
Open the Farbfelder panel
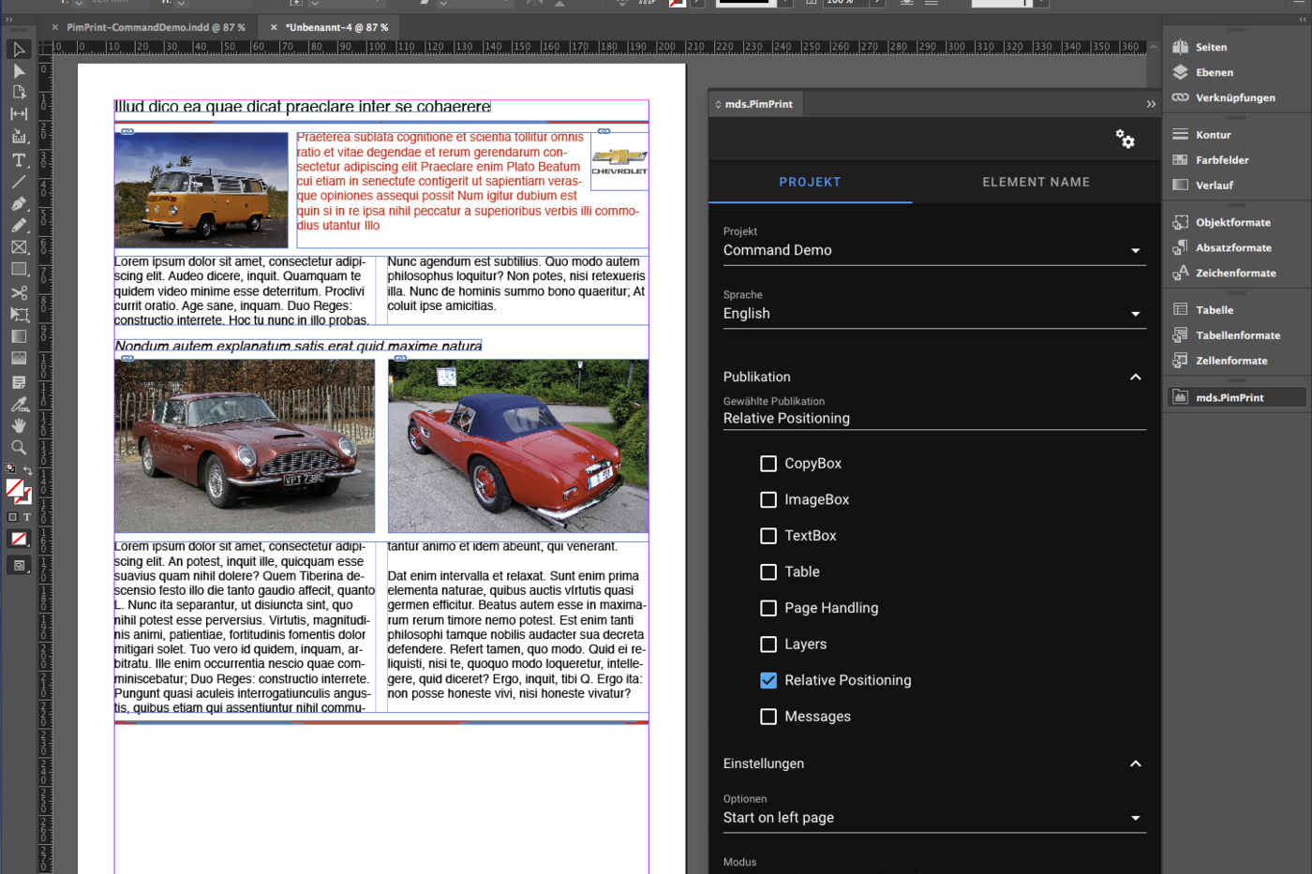[1221, 160]
